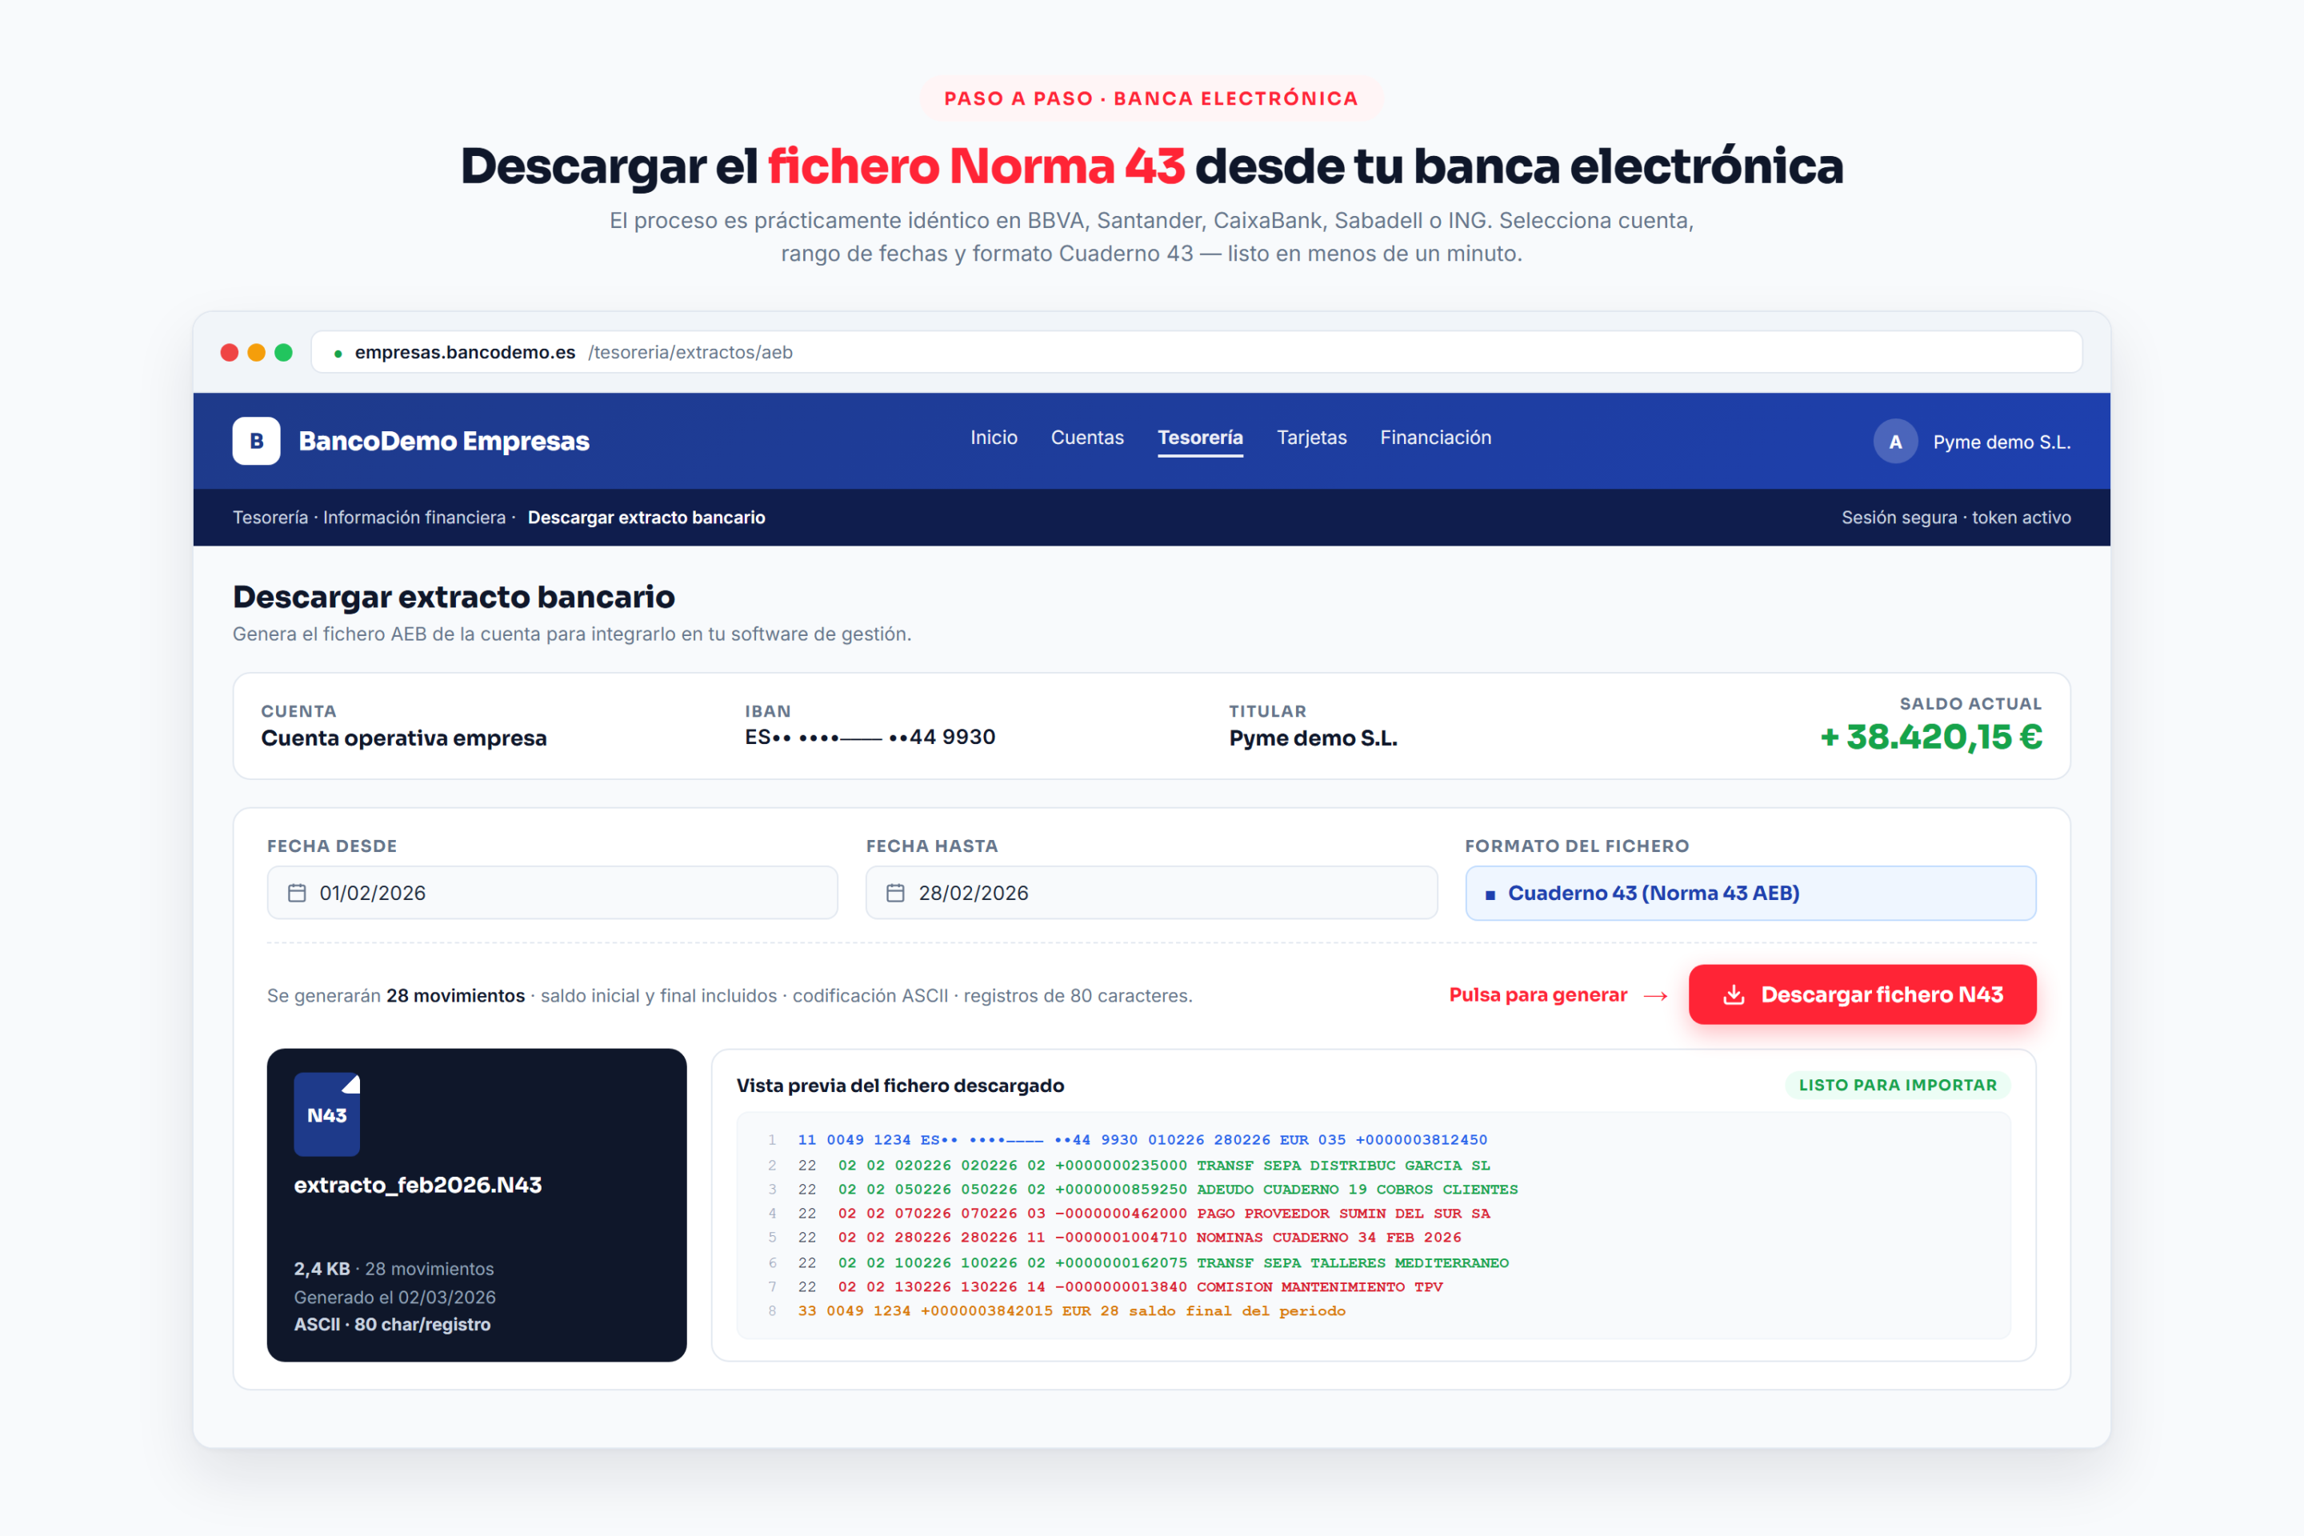Click blue square marker in format selector
The height and width of the screenshot is (1536, 2304).
(1490, 894)
